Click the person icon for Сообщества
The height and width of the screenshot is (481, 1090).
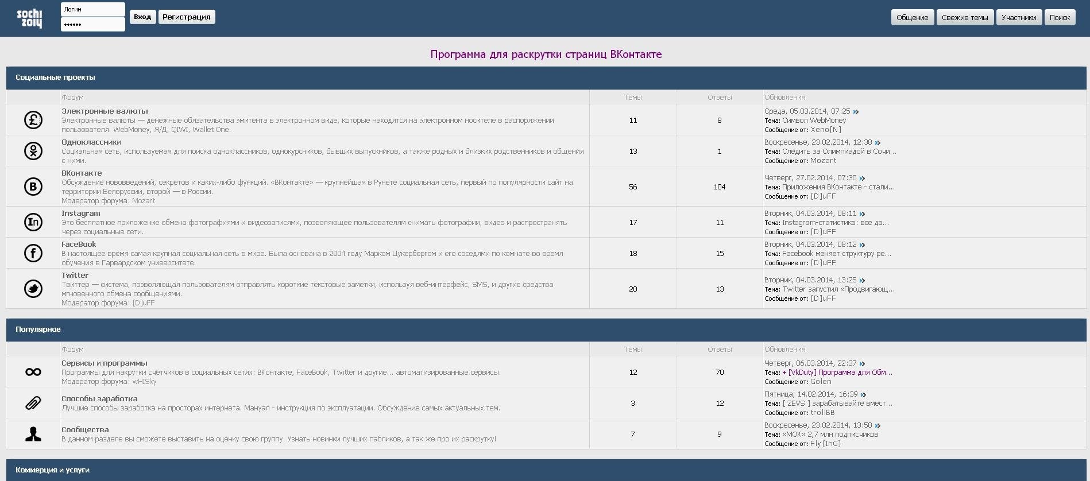pyautogui.click(x=33, y=434)
